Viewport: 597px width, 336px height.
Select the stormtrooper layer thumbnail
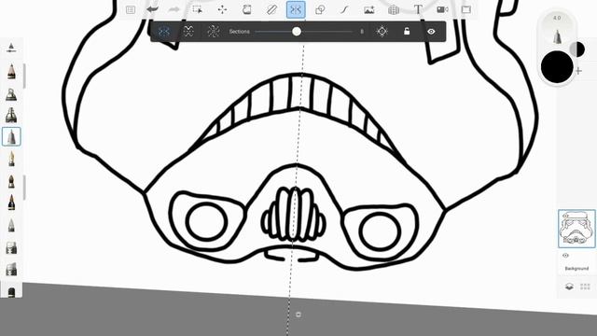click(x=576, y=229)
